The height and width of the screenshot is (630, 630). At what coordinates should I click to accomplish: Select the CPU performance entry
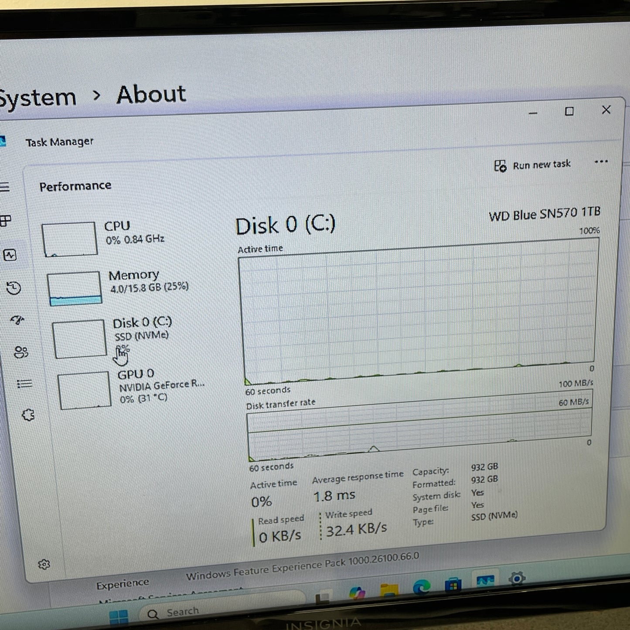[105, 238]
